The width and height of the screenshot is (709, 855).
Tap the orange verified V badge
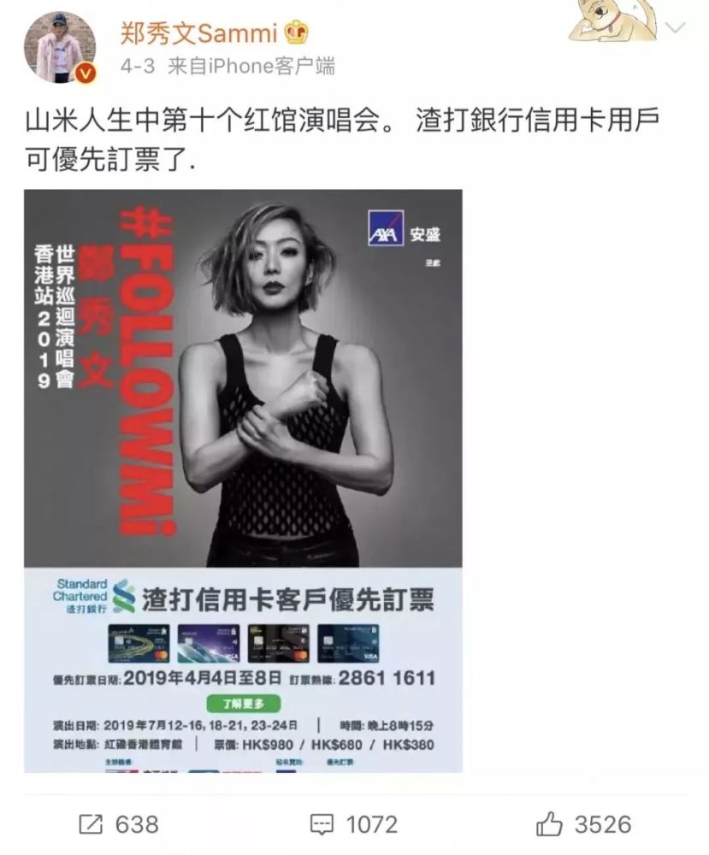click(x=86, y=74)
